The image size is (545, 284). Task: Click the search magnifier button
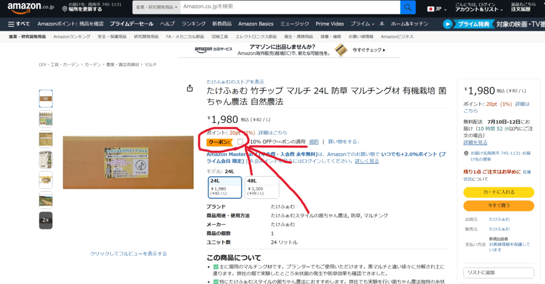(408, 7)
